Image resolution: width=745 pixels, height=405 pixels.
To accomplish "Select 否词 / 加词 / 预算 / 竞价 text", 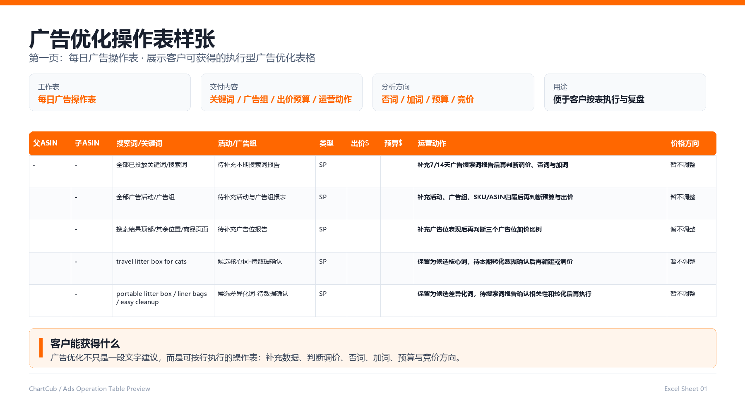I will (x=428, y=100).
